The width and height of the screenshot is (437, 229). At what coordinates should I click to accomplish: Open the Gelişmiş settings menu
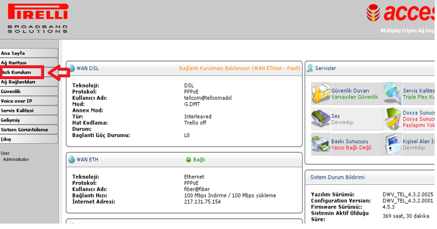pos(29,120)
